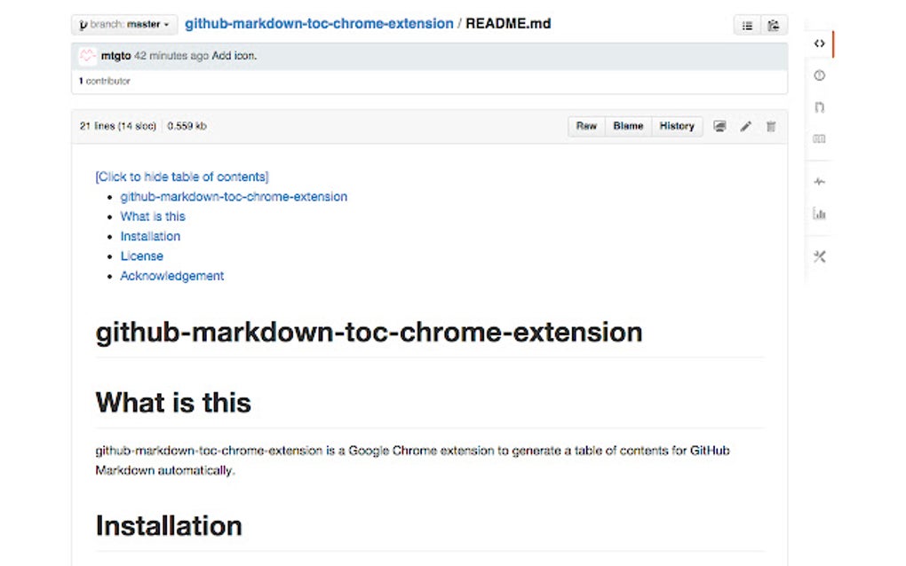Edit README.md using the pencil icon
This screenshot has height=566, width=906.
pyautogui.click(x=746, y=126)
